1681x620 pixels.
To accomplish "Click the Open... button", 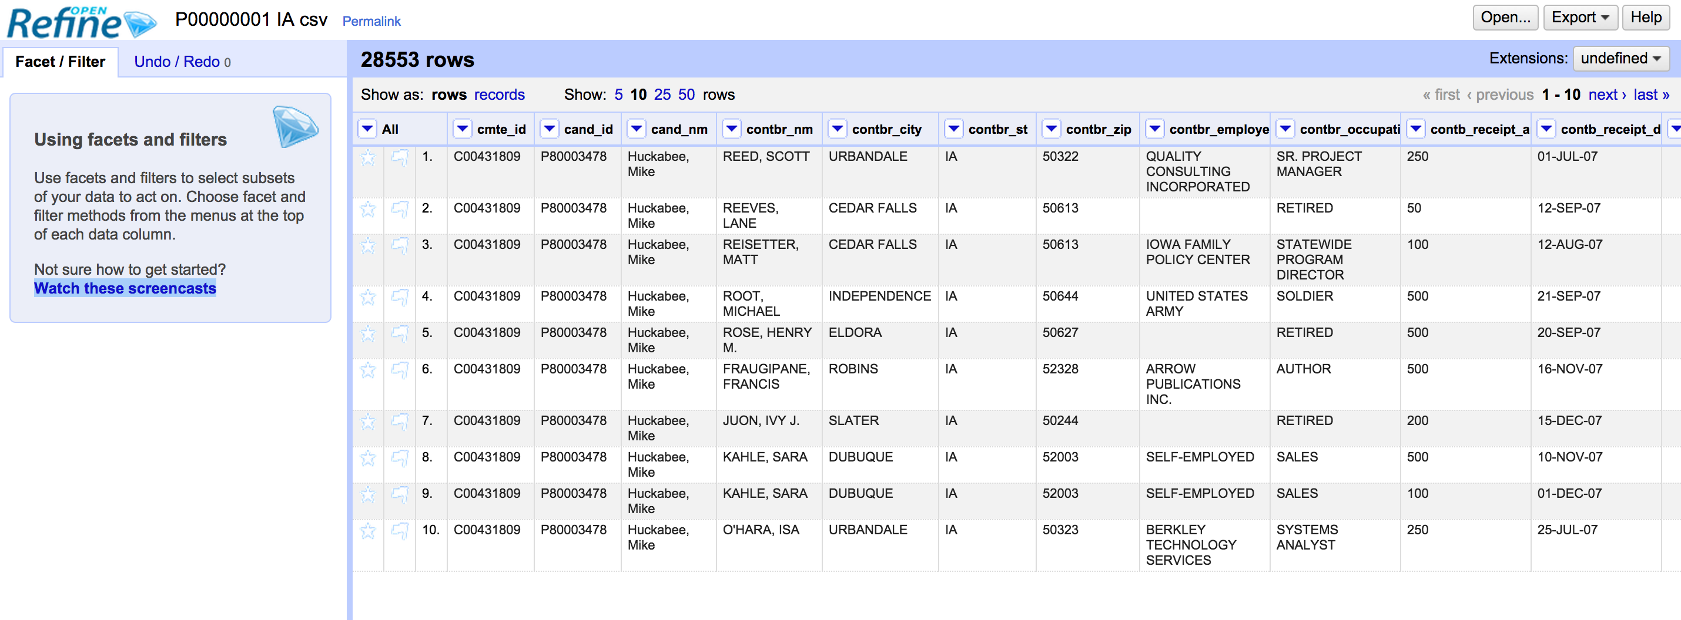I will [1505, 18].
